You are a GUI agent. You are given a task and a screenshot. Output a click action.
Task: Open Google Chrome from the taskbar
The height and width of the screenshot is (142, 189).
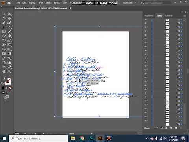(x=82, y=138)
